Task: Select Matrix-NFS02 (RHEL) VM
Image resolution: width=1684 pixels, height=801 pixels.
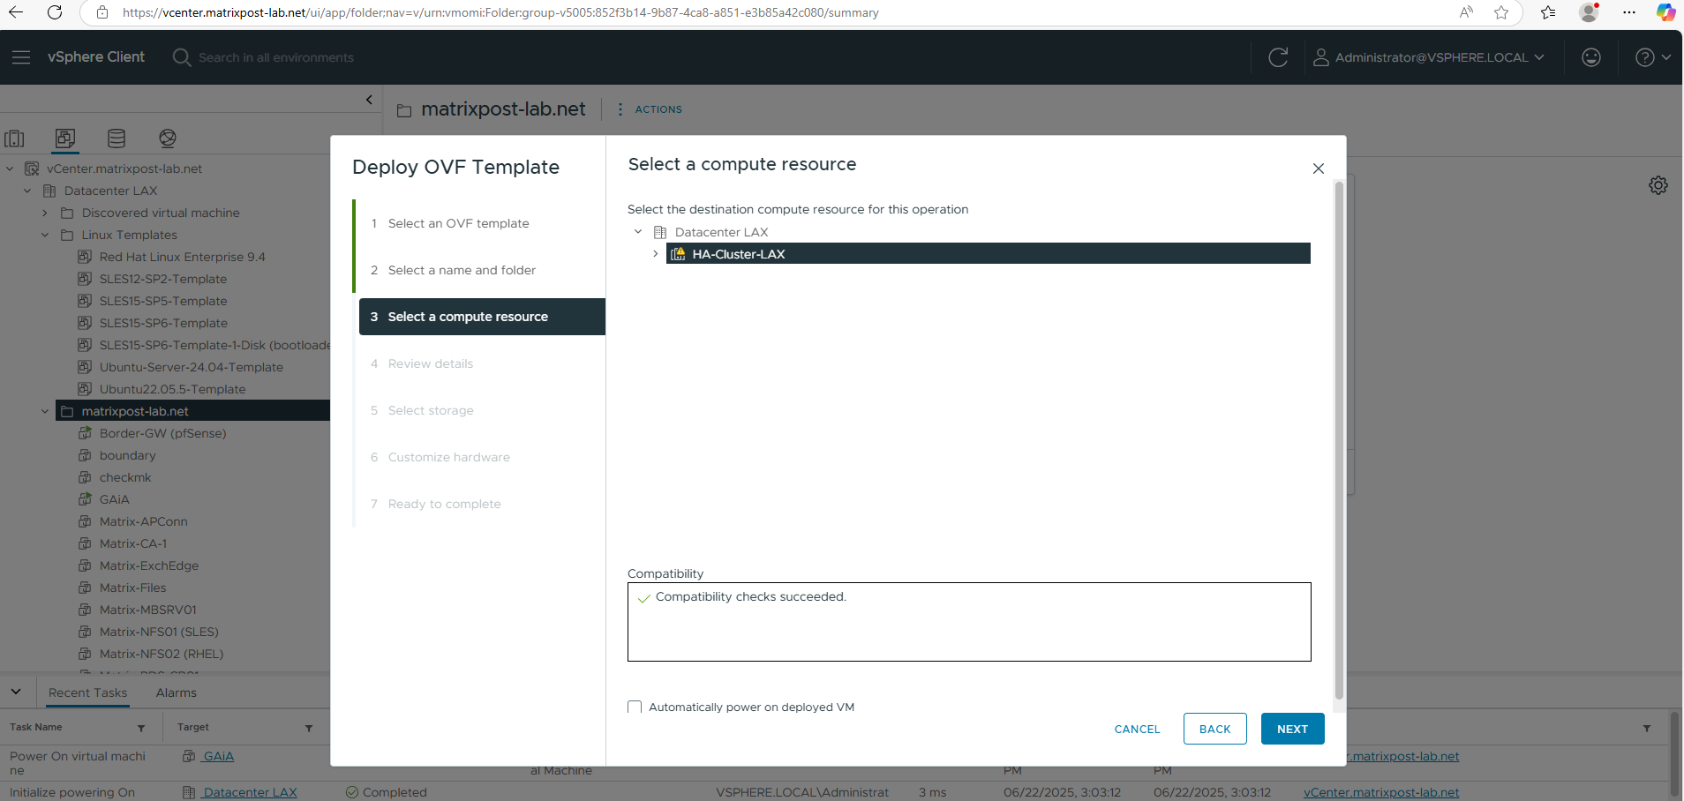Action: (162, 654)
